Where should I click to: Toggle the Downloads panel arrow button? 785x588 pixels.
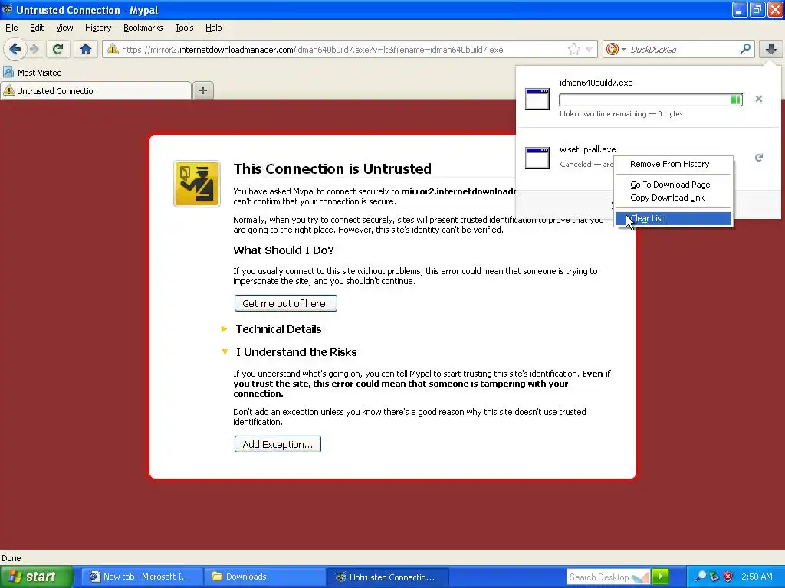pyautogui.click(x=771, y=49)
